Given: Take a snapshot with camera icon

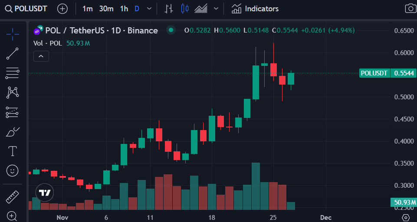Looking at the screenshot, I should pyautogui.click(x=410, y=9).
